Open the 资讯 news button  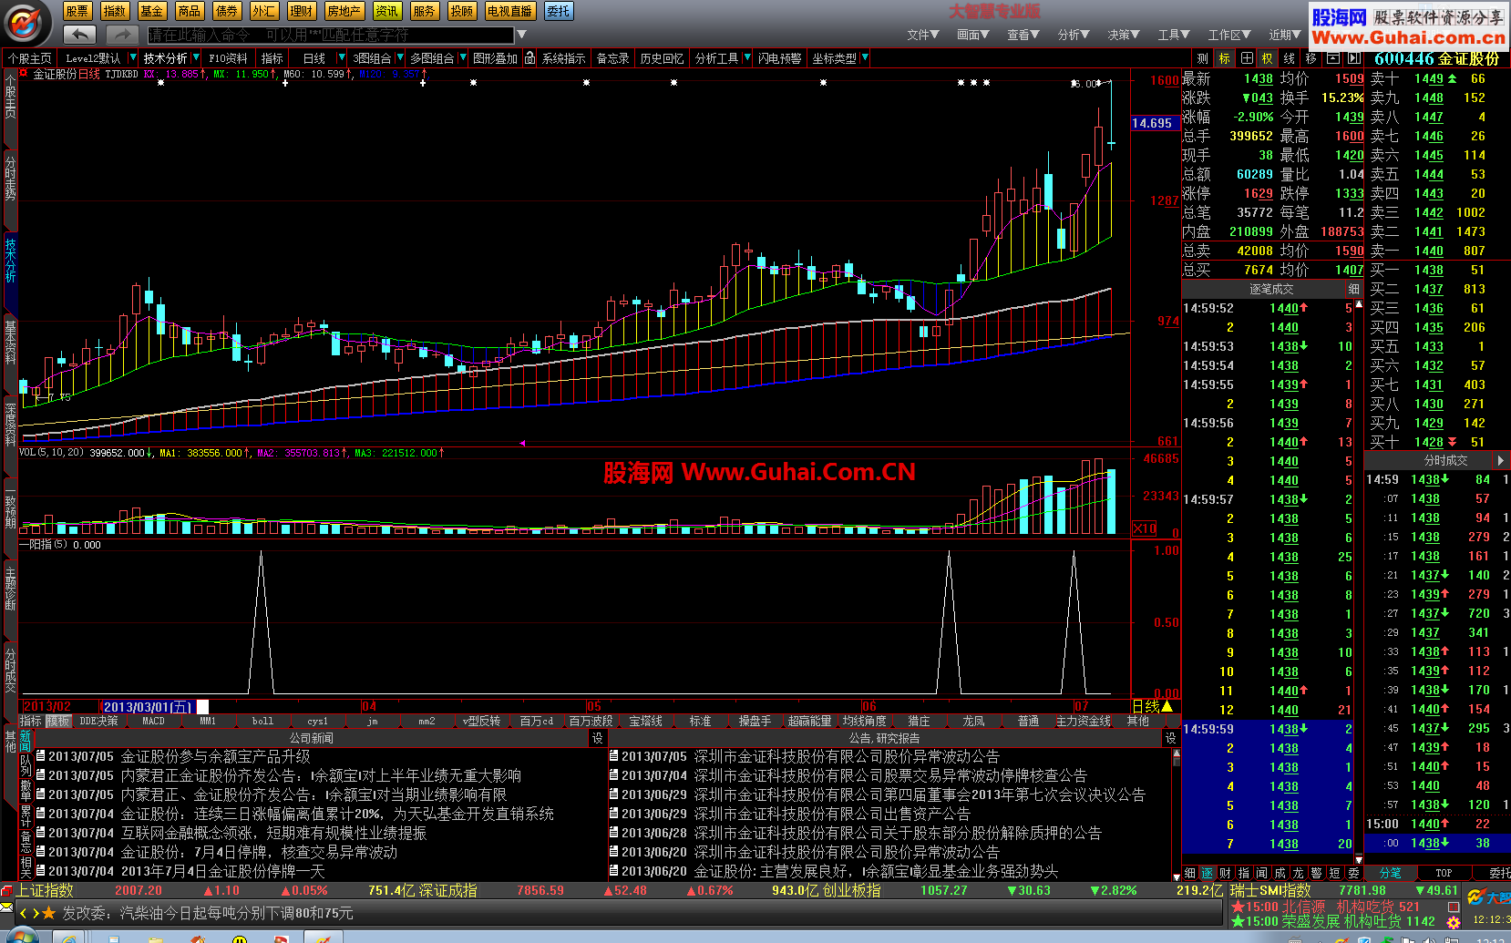[387, 11]
